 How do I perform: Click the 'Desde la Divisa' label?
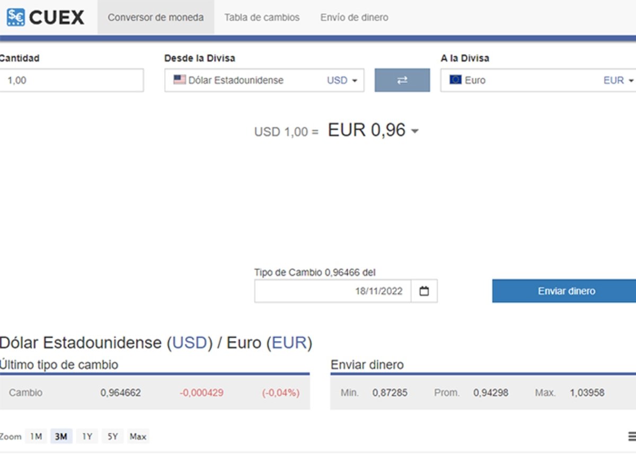click(200, 58)
